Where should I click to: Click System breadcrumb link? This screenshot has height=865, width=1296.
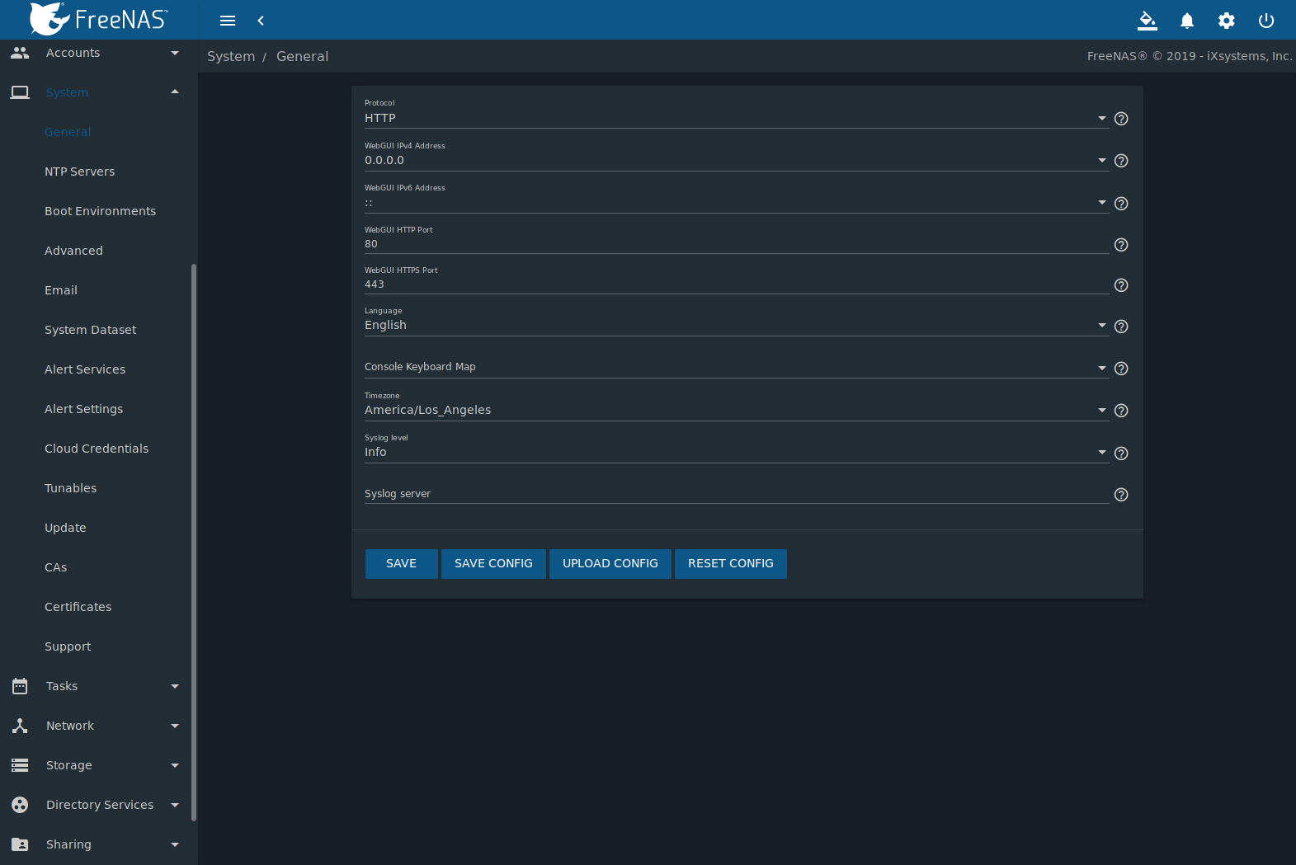point(231,56)
